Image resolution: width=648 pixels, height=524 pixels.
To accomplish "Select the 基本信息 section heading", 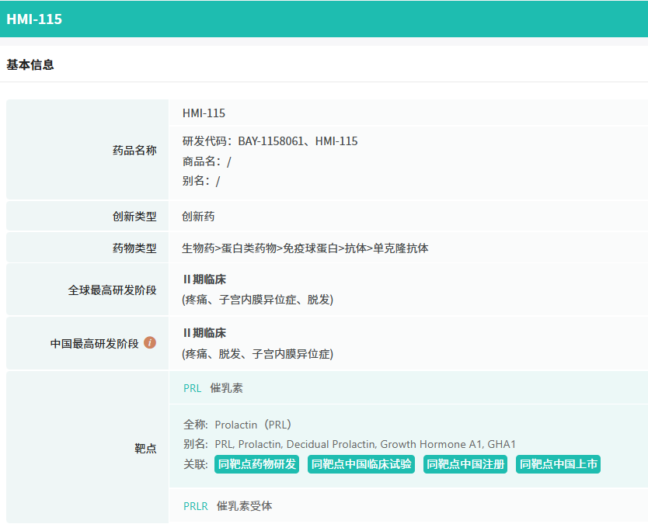I will coord(30,65).
